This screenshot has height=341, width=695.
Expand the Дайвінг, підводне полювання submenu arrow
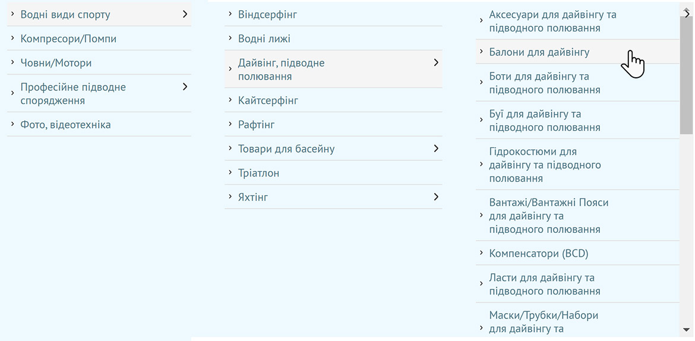pyautogui.click(x=436, y=62)
